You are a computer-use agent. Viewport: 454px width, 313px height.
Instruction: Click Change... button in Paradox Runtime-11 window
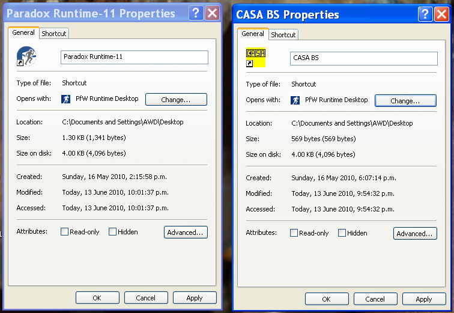pos(176,100)
